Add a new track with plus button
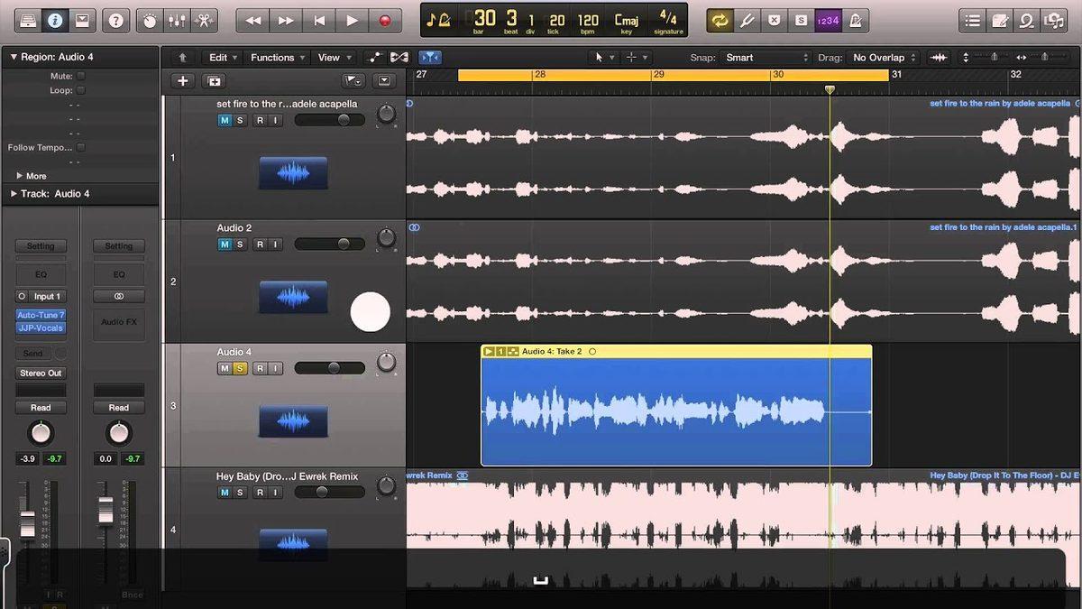Image resolution: width=1082 pixels, height=609 pixels. (x=183, y=81)
